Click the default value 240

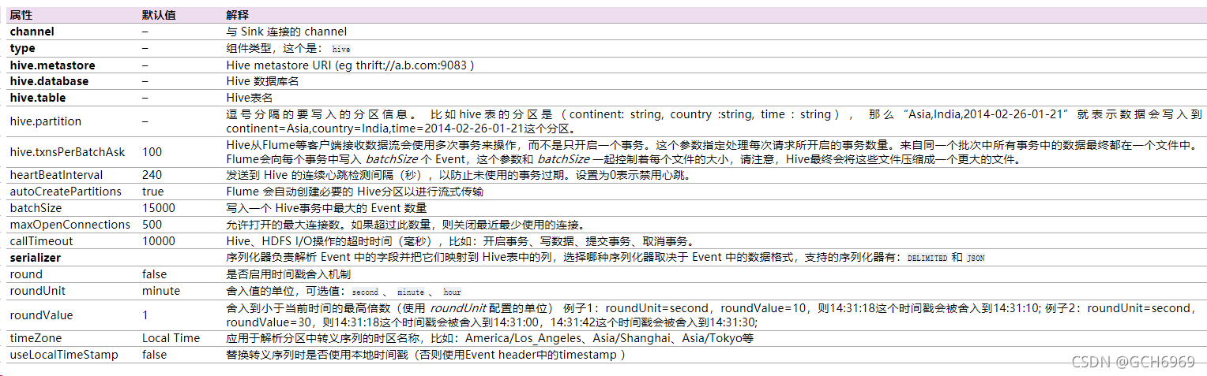[152, 175]
